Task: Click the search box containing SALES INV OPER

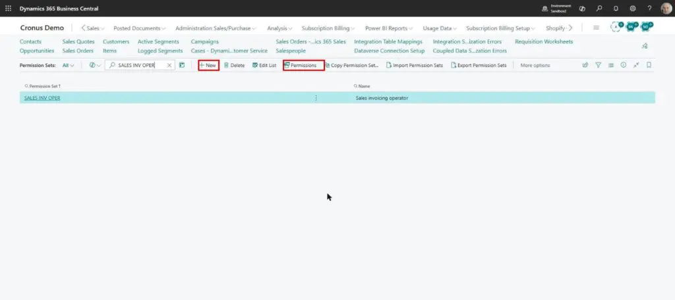Action: point(140,65)
